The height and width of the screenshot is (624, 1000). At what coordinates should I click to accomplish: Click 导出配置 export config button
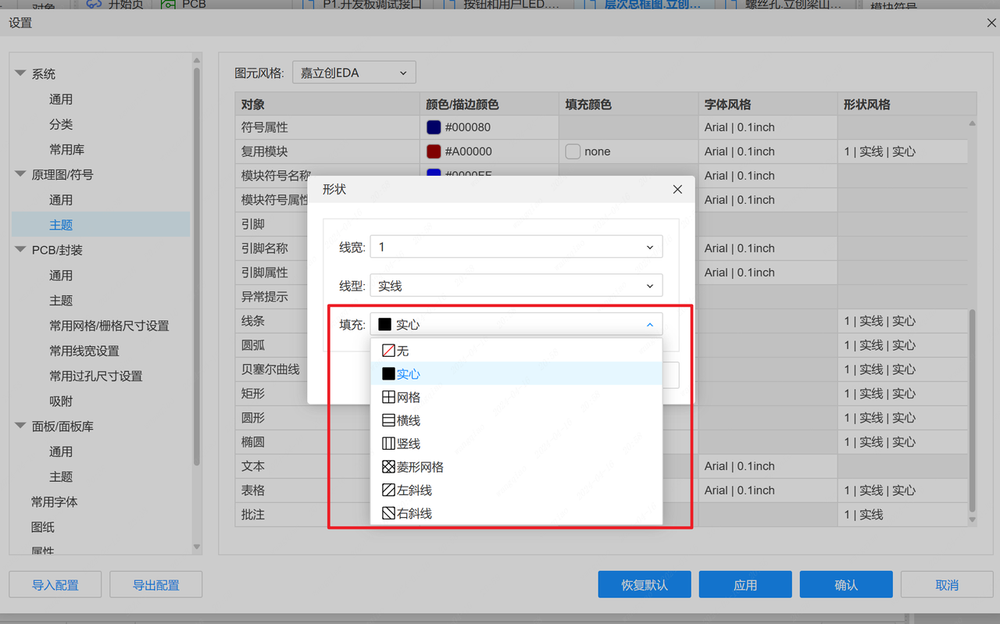tap(156, 585)
